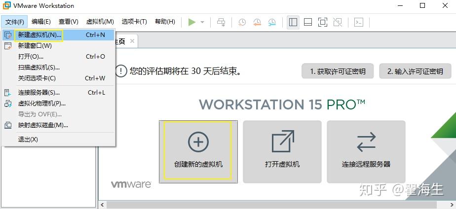Open the 帮助(H) menu
This screenshot has width=456, height=209.
click(165, 22)
